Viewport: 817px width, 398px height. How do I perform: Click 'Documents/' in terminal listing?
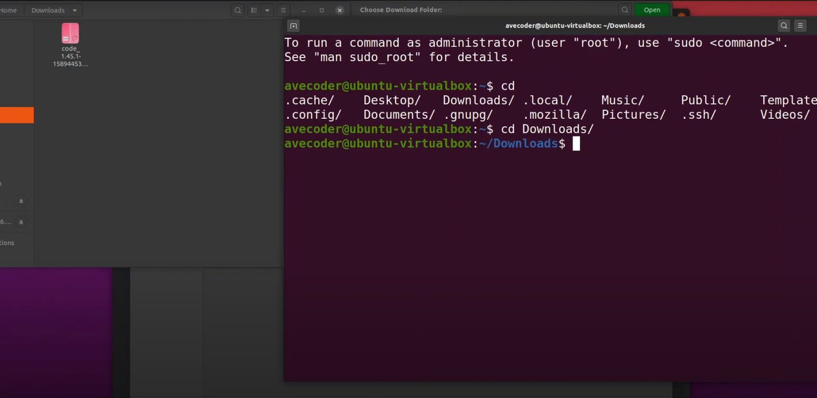pos(399,115)
